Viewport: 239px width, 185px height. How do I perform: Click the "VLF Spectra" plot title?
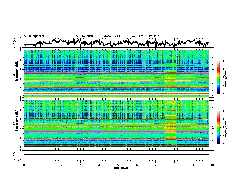pyautogui.click(x=34, y=36)
